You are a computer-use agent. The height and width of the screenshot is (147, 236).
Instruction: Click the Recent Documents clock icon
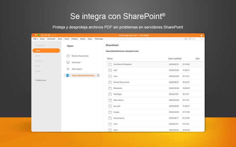pyautogui.click(x=68, y=56)
